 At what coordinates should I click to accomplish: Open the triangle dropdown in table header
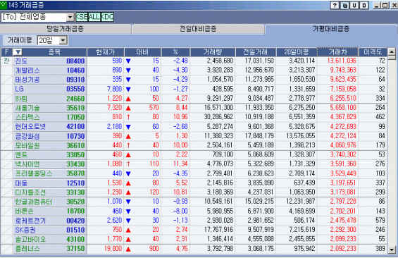pos(18,52)
